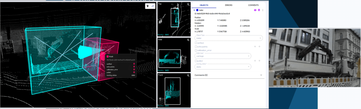The height and width of the screenshot is (109, 361).
Task: Zoom the Front view panel
Action: (x=188, y=75)
